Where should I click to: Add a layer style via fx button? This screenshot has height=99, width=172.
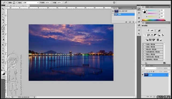(x=151, y=97)
